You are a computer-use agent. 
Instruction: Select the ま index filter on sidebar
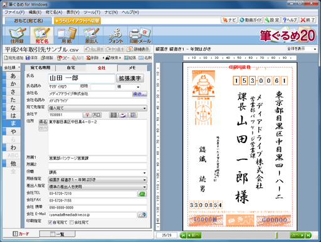13,124
